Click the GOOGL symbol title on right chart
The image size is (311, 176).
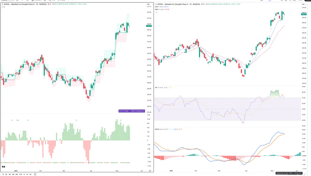pos(178,4)
